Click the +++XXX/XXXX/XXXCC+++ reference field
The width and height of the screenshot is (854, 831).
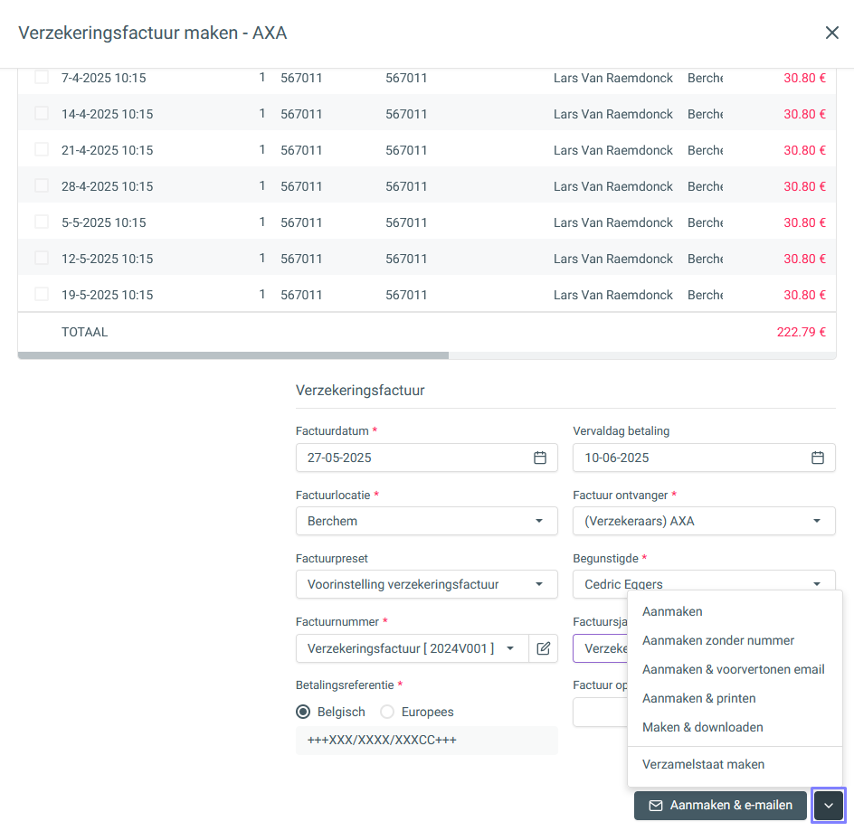(x=426, y=740)
